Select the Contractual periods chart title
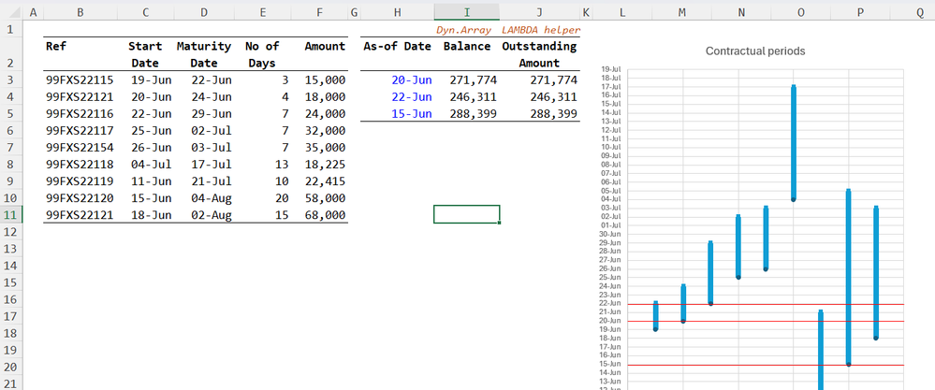935x390 pixels. [754, 51]
